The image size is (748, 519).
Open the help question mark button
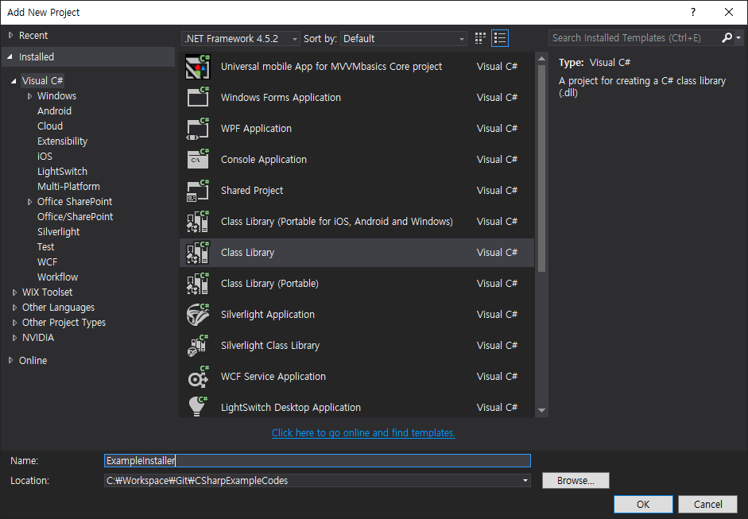[x=693, y=12]
